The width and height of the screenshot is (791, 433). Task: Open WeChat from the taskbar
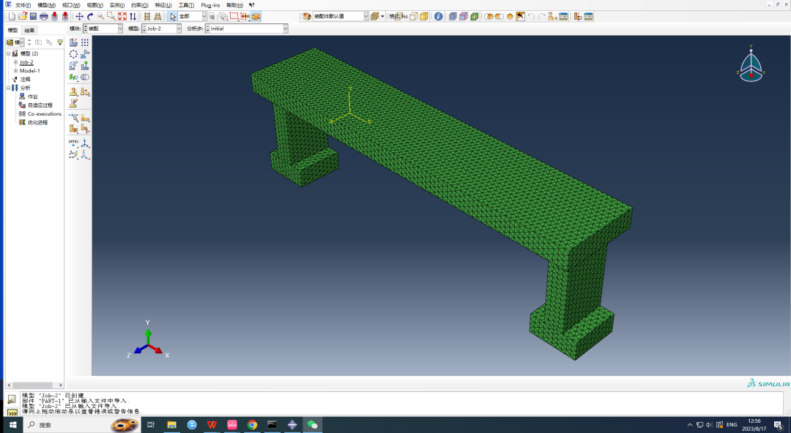click(x=312, y=425)
